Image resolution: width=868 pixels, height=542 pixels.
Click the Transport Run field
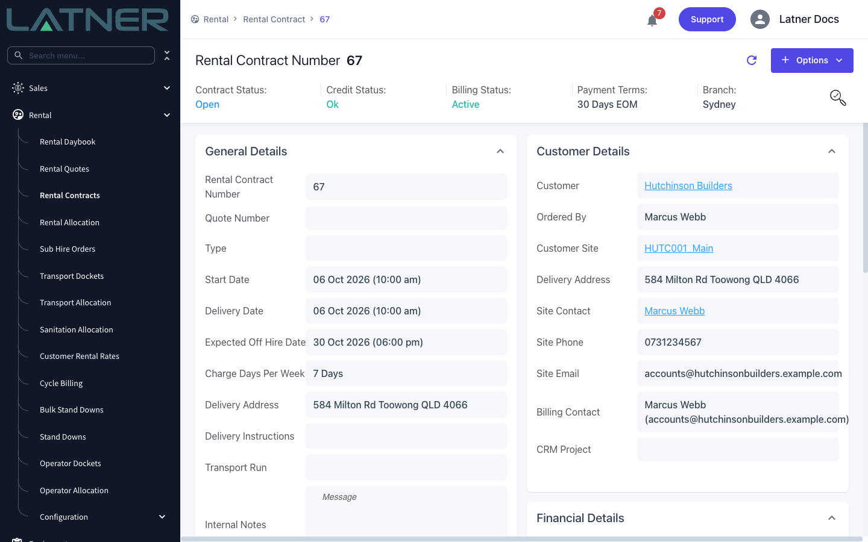[x=406, y=467]
